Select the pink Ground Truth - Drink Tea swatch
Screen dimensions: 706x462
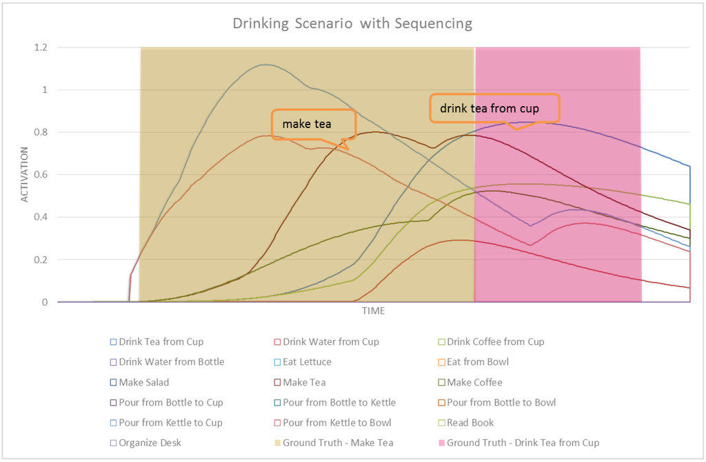[442, 443]
